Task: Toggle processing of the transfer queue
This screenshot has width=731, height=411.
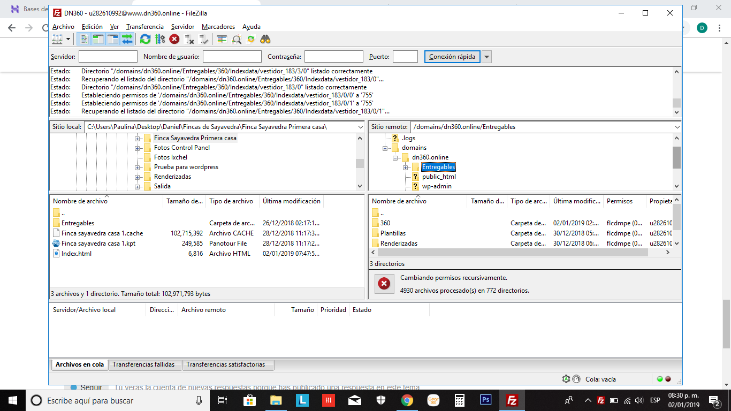Action: [159, 39]
